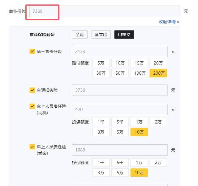Select the 全险 insurance package
Screen dimensions: 198x186
pos(80,35)
